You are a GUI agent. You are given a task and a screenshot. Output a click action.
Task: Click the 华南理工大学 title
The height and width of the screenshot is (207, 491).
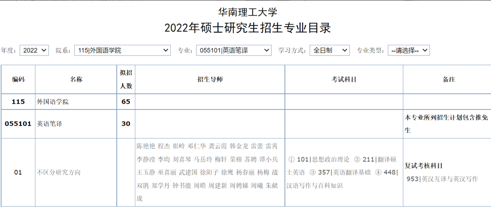click(248, 12)
